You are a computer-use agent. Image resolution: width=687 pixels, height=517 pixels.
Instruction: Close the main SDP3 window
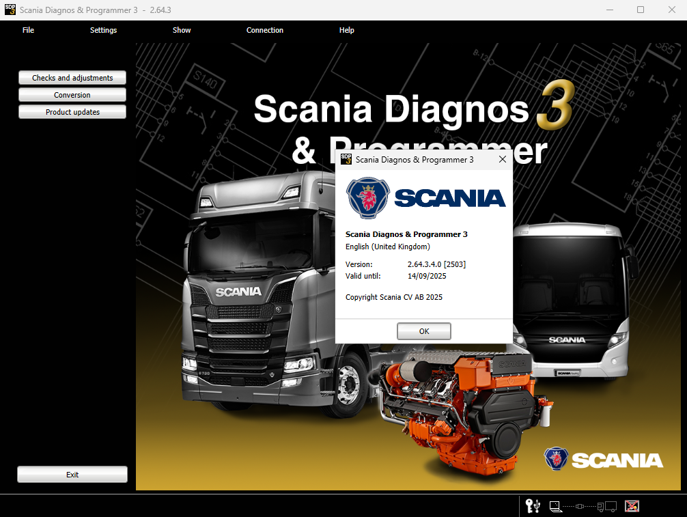point(672,10)
